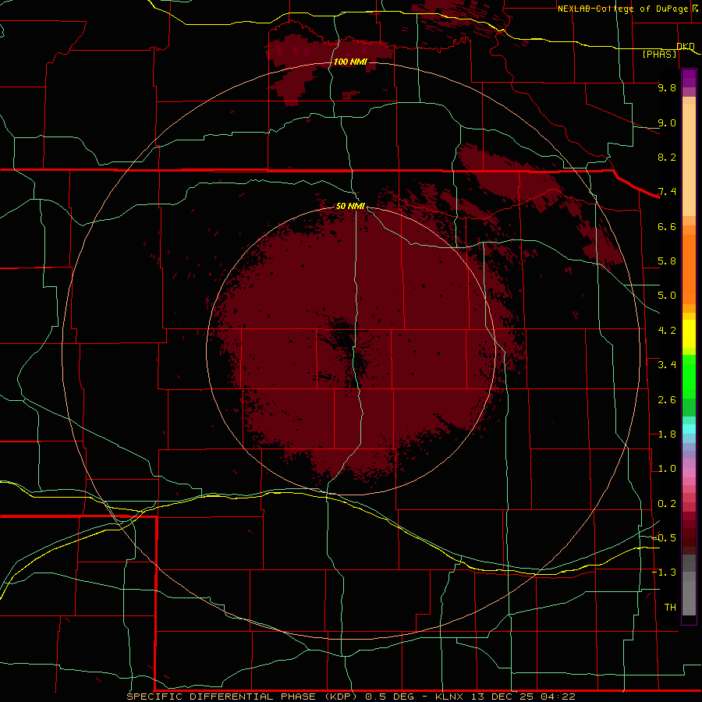Click the 04:22 timestamp

pyautogui.click(x=558, y=697)
